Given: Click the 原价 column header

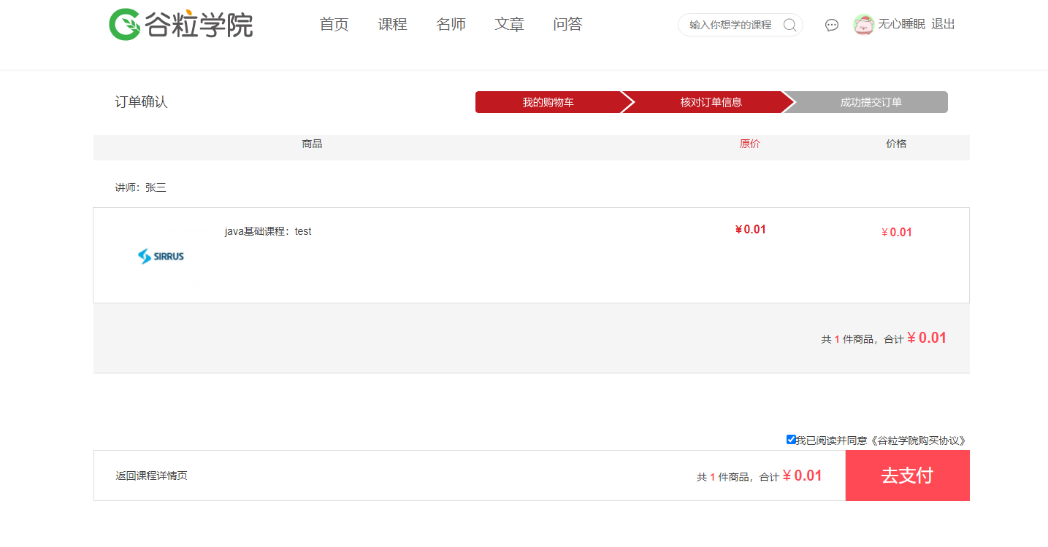Looking at the screenshot, I should pyautogui.click(x=750, y=144).
